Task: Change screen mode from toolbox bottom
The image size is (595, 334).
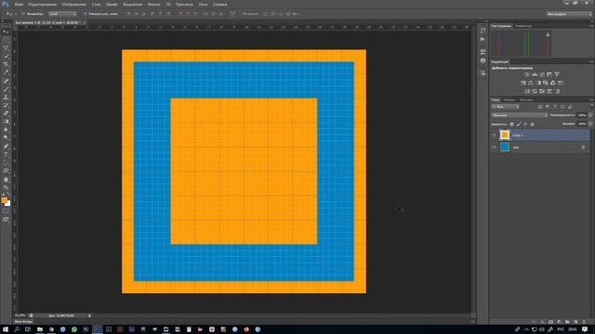Action: coord(6,219)
